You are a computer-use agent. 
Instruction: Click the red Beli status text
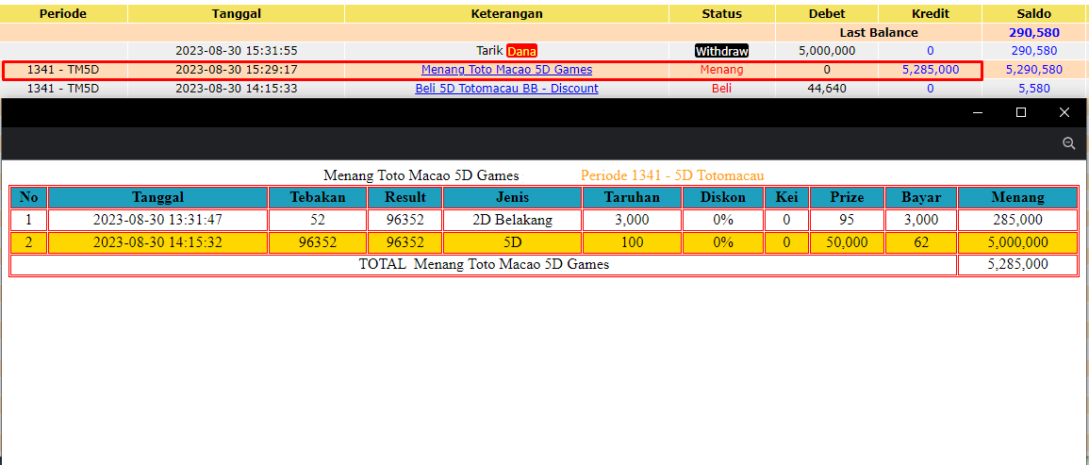[x=721, y=89]
